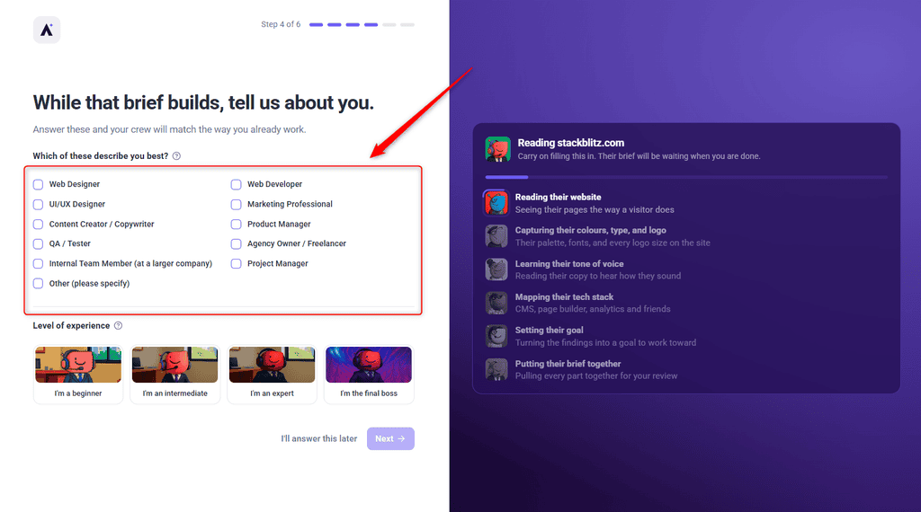Tick Content Creator / Copywriter checkbox
Screen dimensions: 921x512
coord(38,224)
